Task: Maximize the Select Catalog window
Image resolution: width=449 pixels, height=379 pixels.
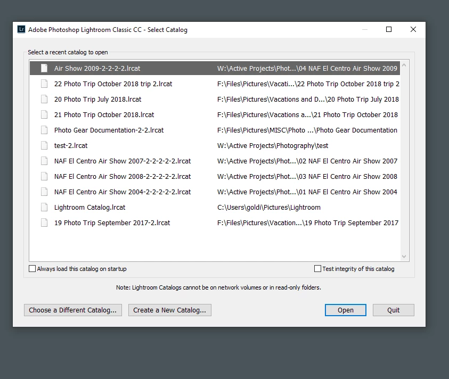Action: [389, 29]
